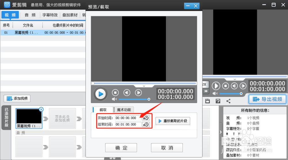Screen dimensions: 288x160
Task: Adjust main player volume slider
Action: (x=231, y=94)
